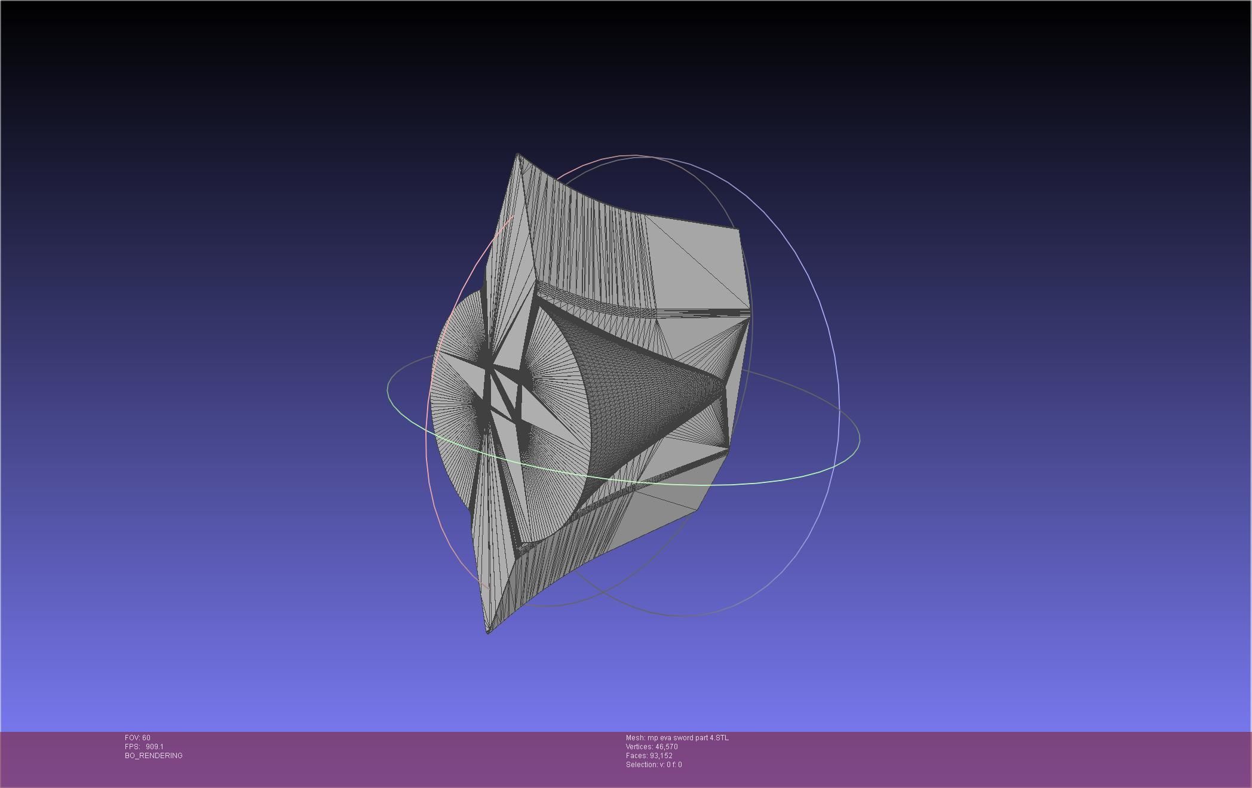Screen dimensions: 1252x788
Task: Click the FPS 909.1 counter text
Action: tap(144, 747)
